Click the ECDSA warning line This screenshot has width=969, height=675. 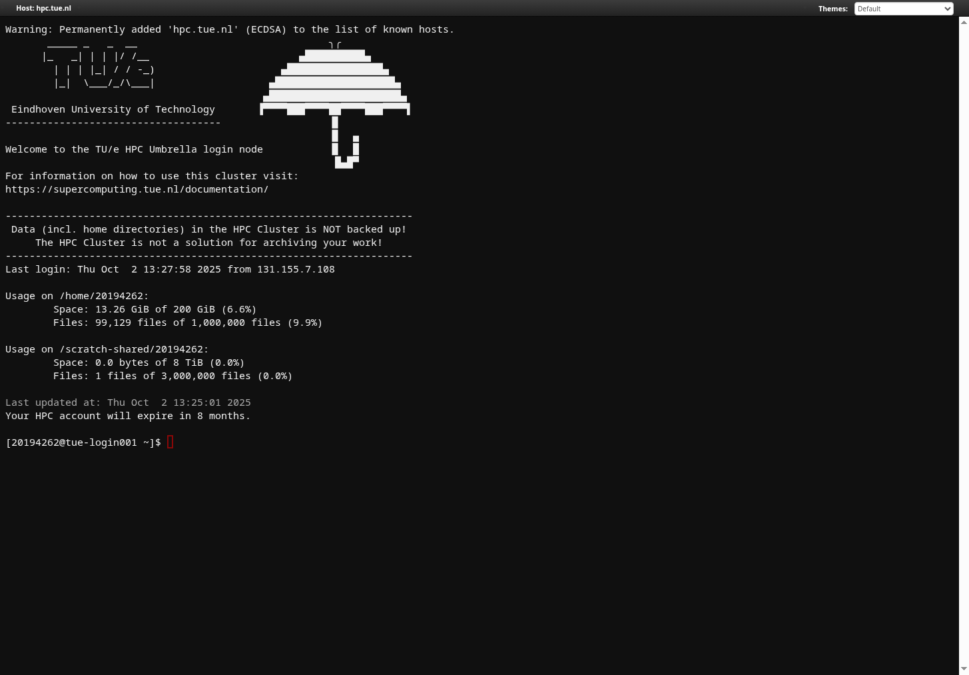coord(229,29)
